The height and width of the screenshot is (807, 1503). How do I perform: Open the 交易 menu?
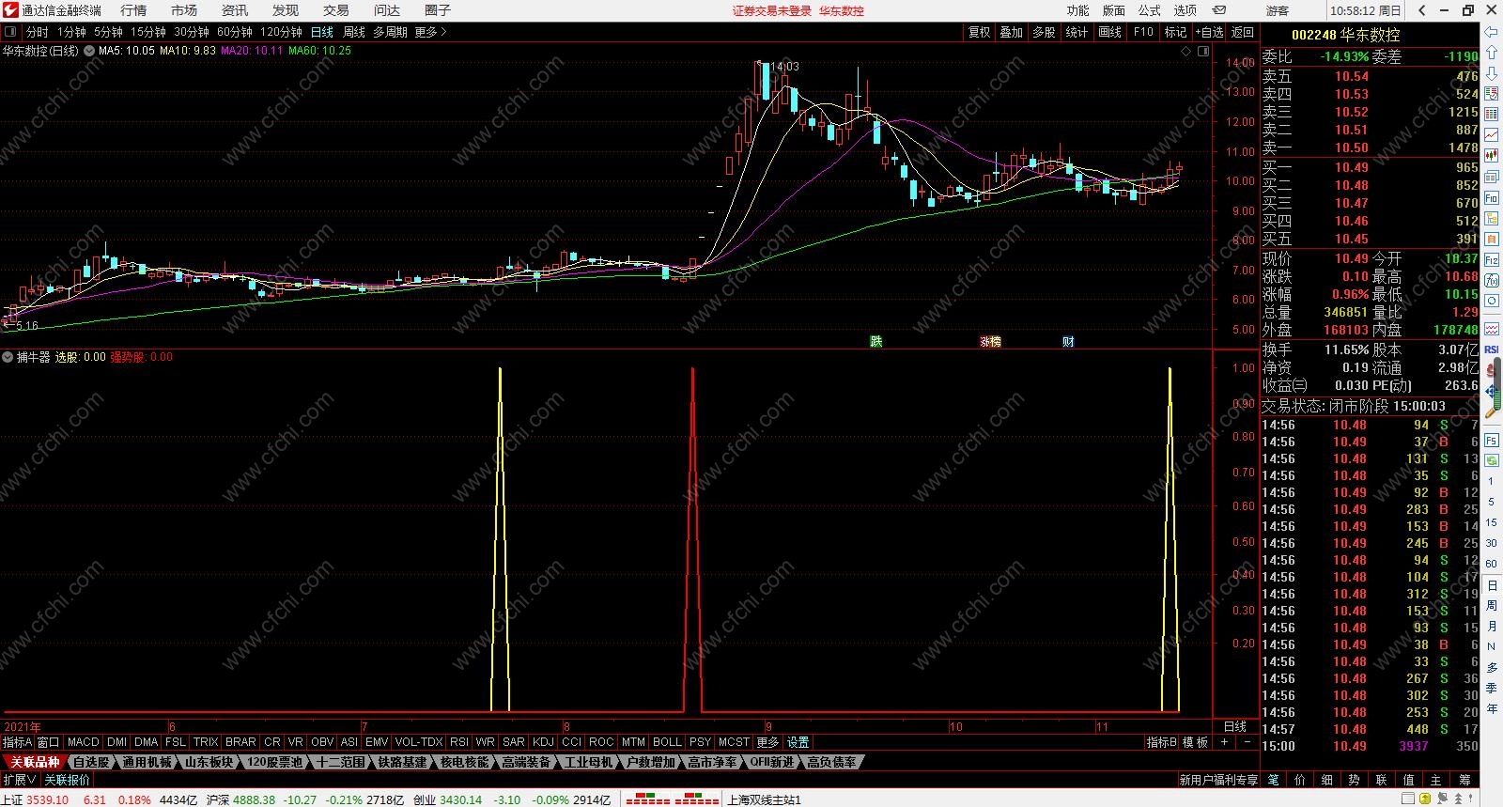tap(335, 10)
